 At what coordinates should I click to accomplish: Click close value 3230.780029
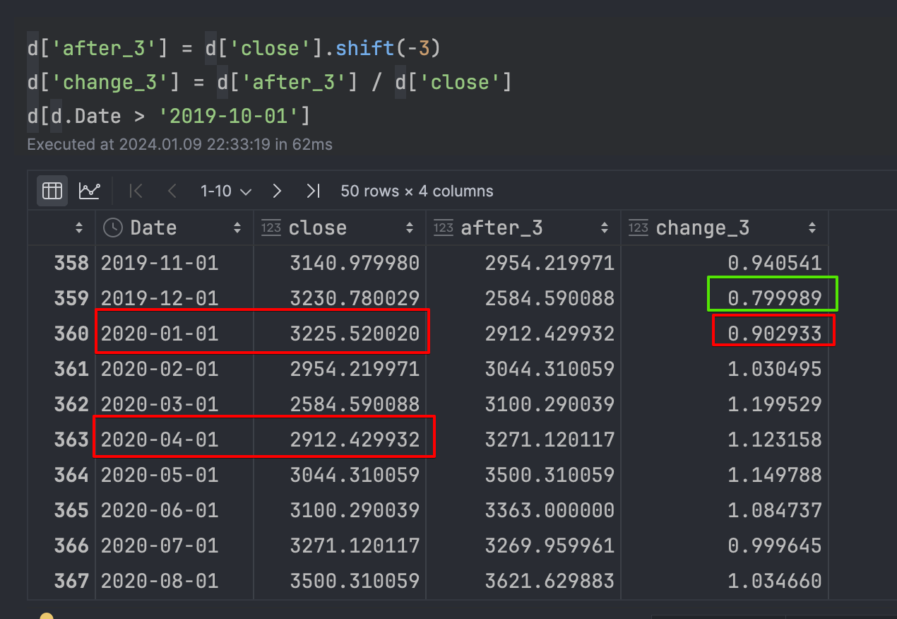[x=355, y=298]
